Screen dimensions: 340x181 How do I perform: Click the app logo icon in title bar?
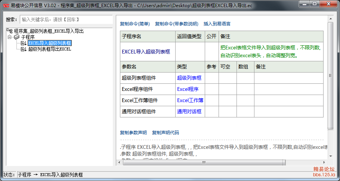click(6, 6)
